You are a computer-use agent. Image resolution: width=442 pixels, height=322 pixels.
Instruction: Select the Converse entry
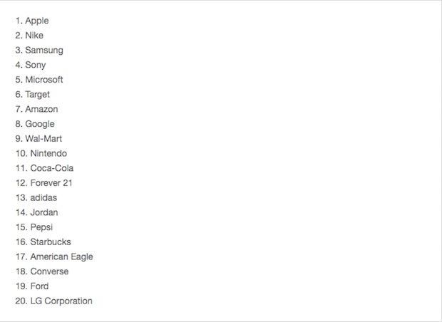[x=42, y=271]
